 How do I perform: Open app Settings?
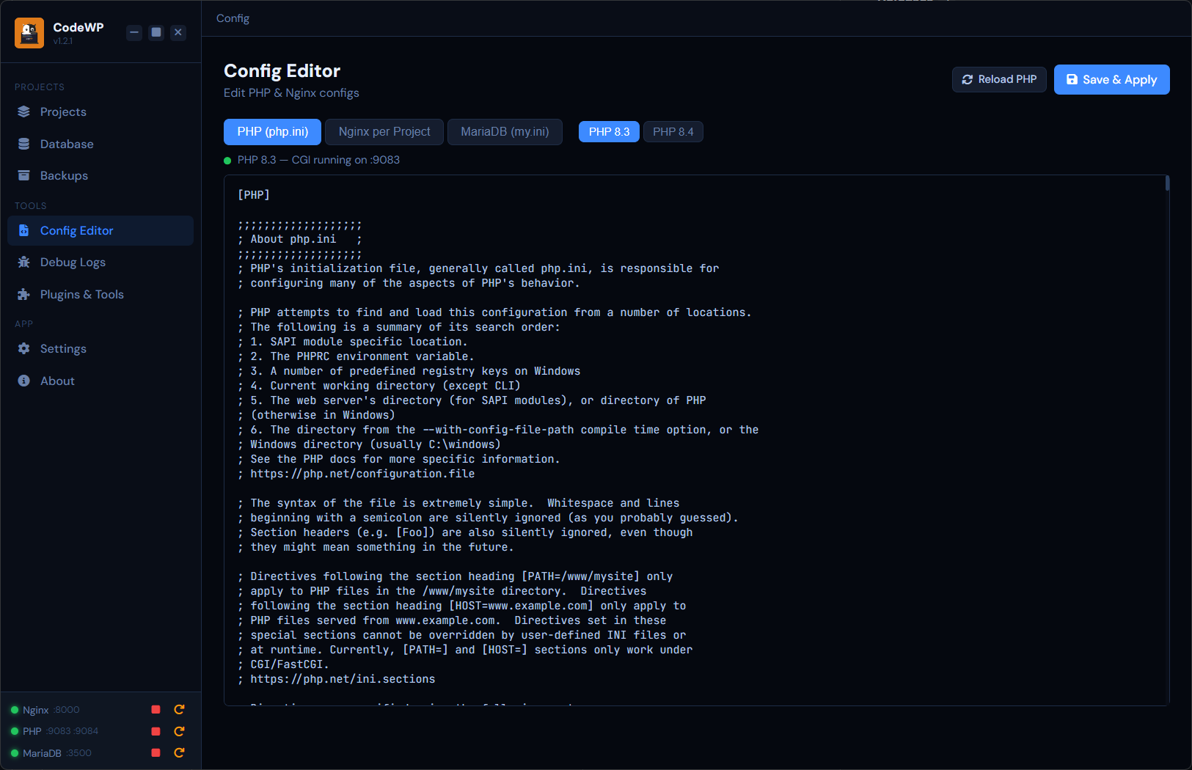coord(63,348)
